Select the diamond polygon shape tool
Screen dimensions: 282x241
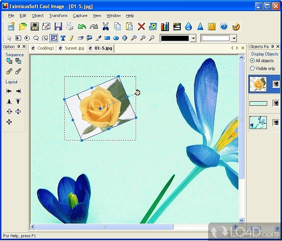tap(125, 38)
